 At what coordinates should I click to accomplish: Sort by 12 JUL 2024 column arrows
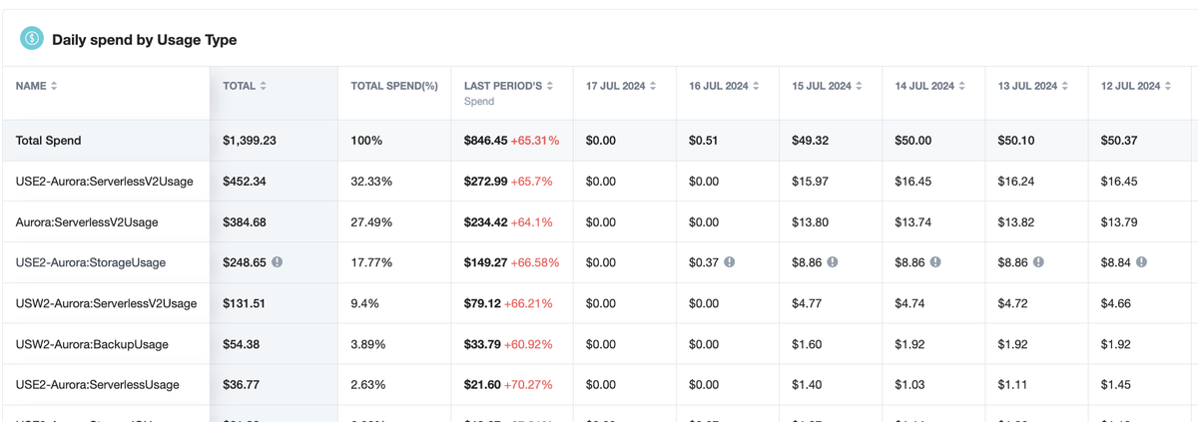(x=1168, y=87)
